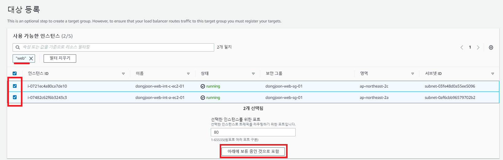This screenshot has height=160, width=503.
Task: Focus the instance filter search field
Action: (113, 47)
